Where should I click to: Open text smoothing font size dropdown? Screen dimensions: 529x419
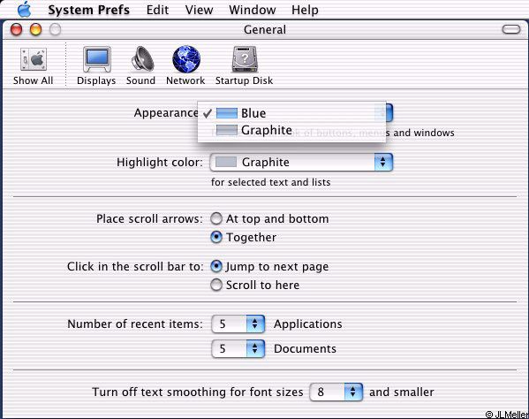coord(336,392)
